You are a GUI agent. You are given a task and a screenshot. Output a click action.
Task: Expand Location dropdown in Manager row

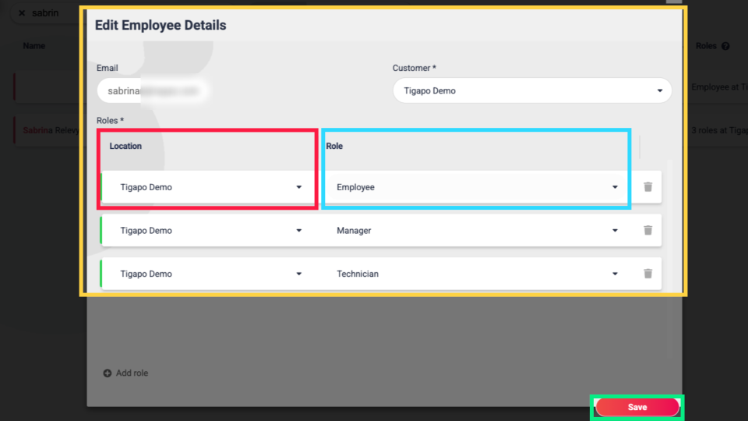[x=209, y=231]
